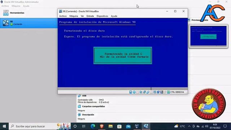The image size is (231, 130).
Task: Click the recording indicator icon
Action: click(158, 92)
